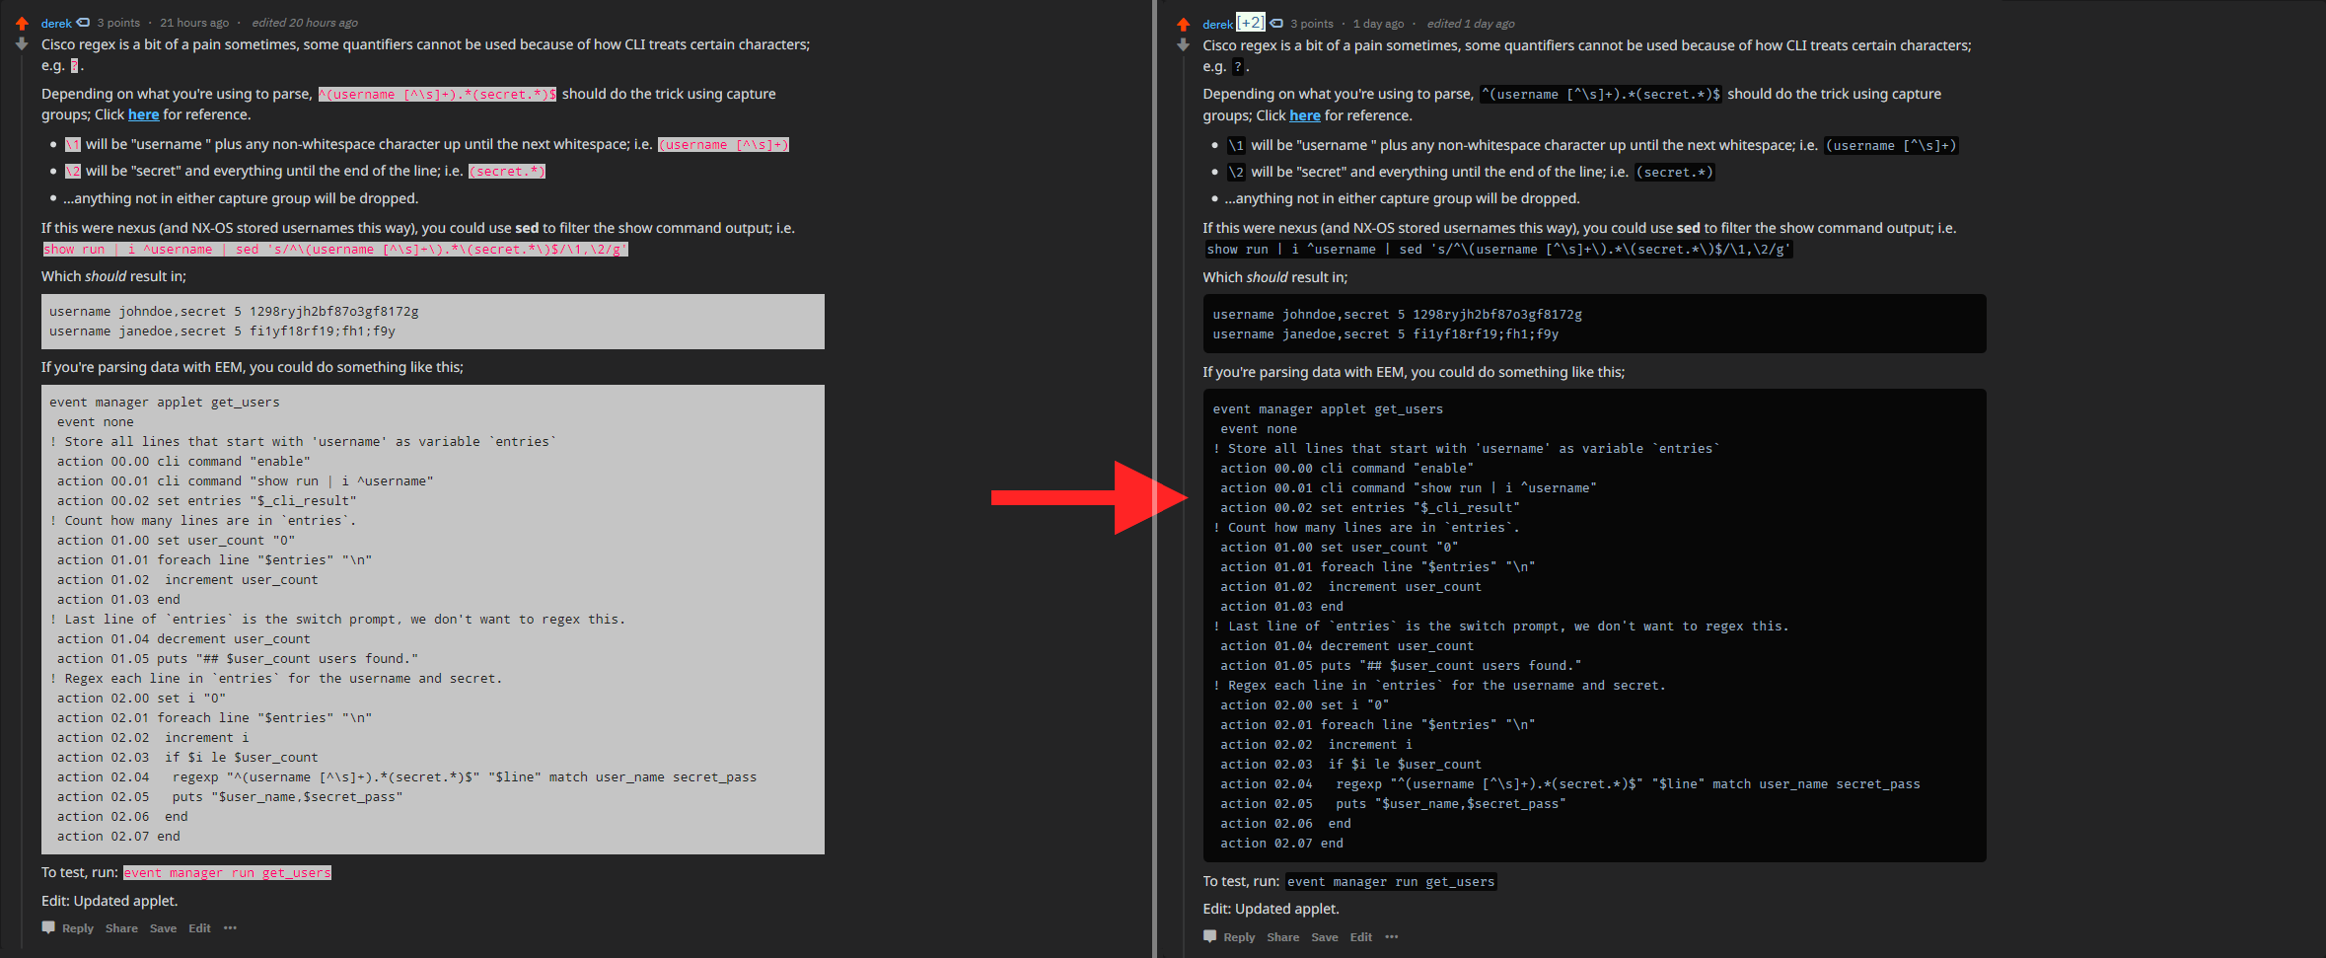This screenshot has height=958, width=2326.
Task: Click pink '(username [^\s]+)' code in first bullet
Action: pyautogui.click(x=724, y=145)
